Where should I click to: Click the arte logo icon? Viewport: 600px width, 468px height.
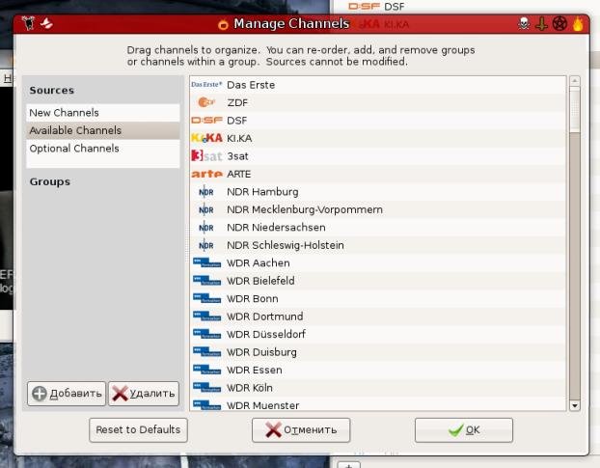[x=206, y=174]
